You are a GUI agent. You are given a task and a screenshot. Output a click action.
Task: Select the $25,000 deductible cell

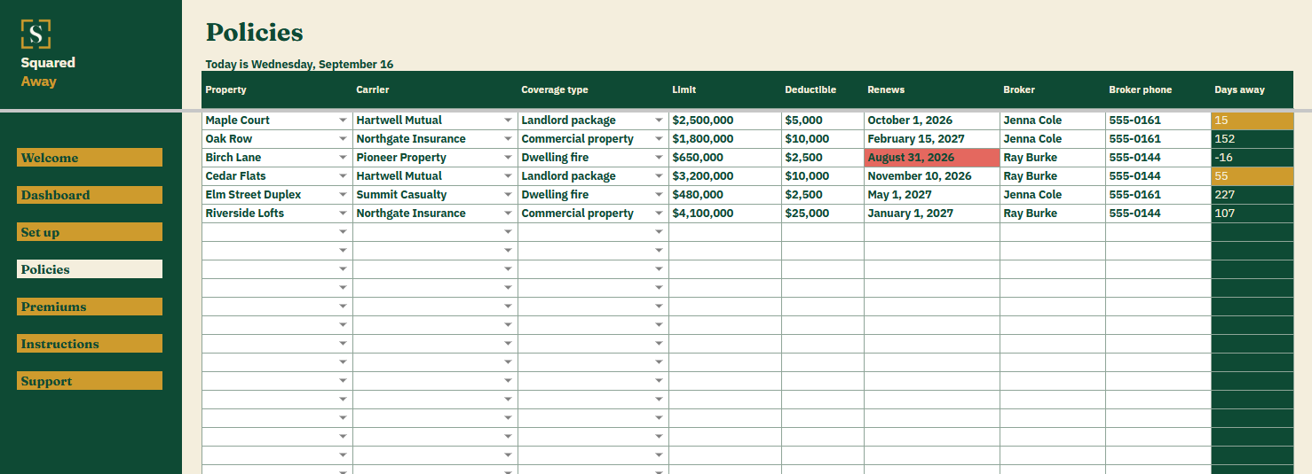(x=823, y=214)
